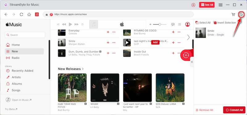Open Songs in the library
The image size is (247, 115).
click(24, 90)
